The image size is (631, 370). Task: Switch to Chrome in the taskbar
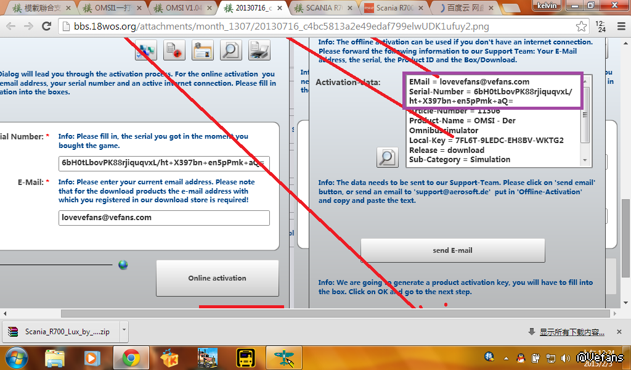tap(131, 358)
